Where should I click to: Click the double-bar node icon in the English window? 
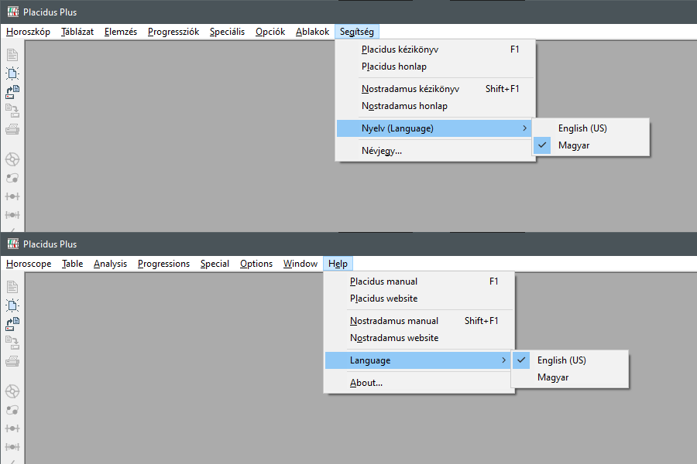pyautogui.click(x=12, y=447)
